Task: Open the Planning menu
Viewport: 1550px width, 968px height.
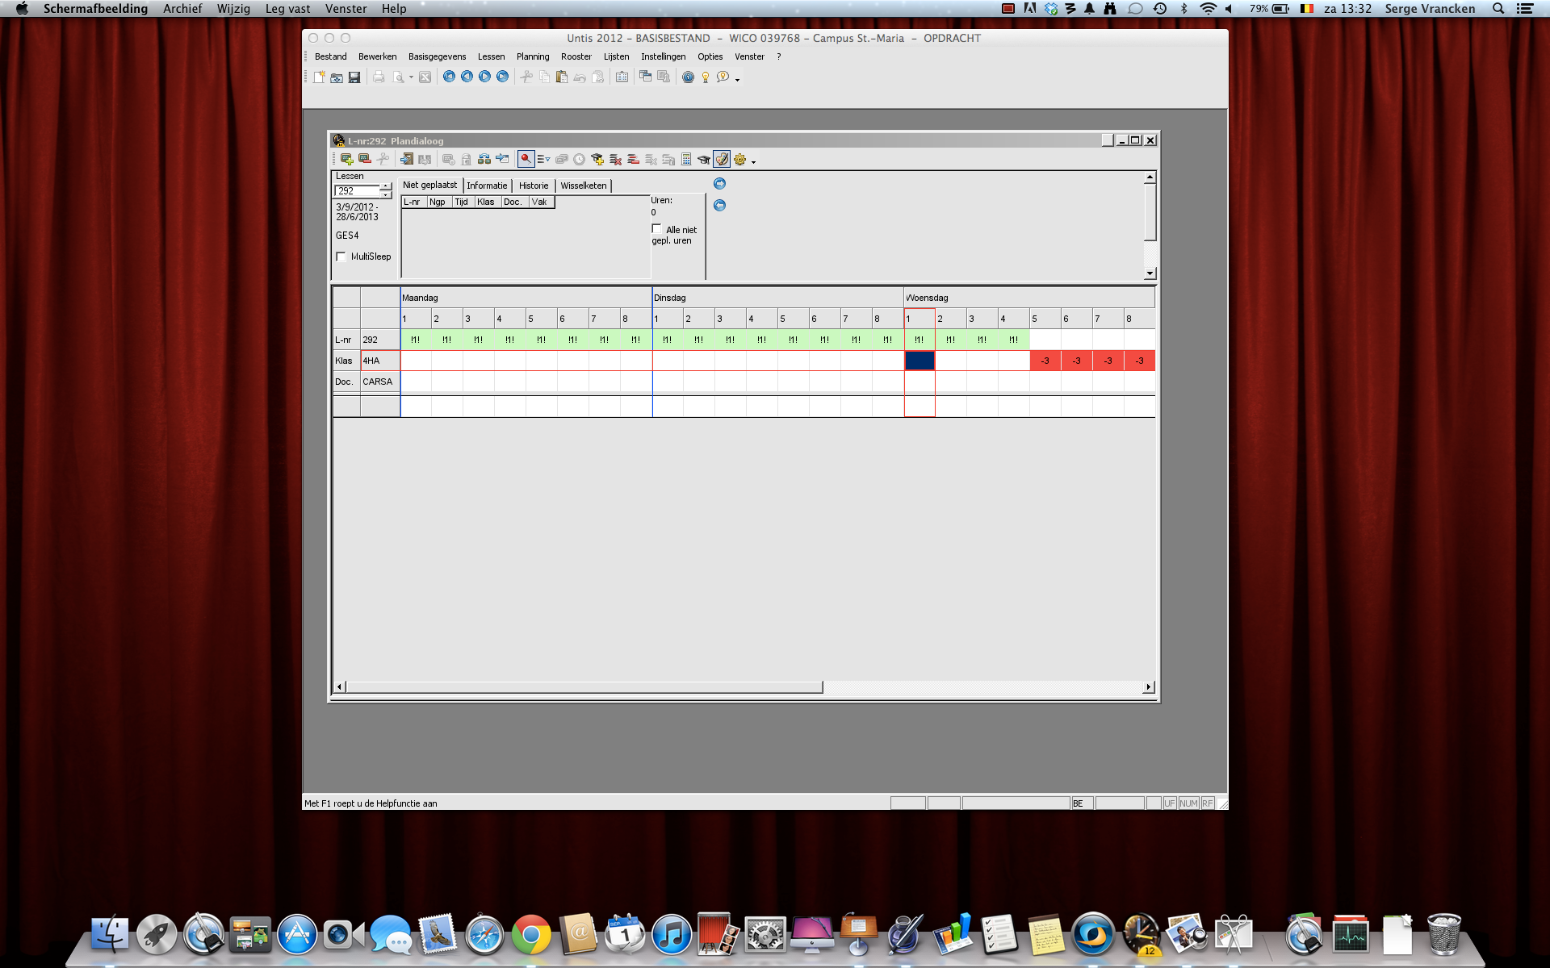Action: coord(532,56)
